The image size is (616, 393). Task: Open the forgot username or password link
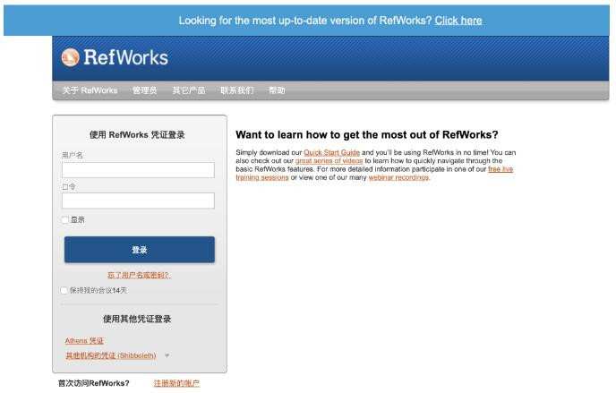[x=140, y=275]
